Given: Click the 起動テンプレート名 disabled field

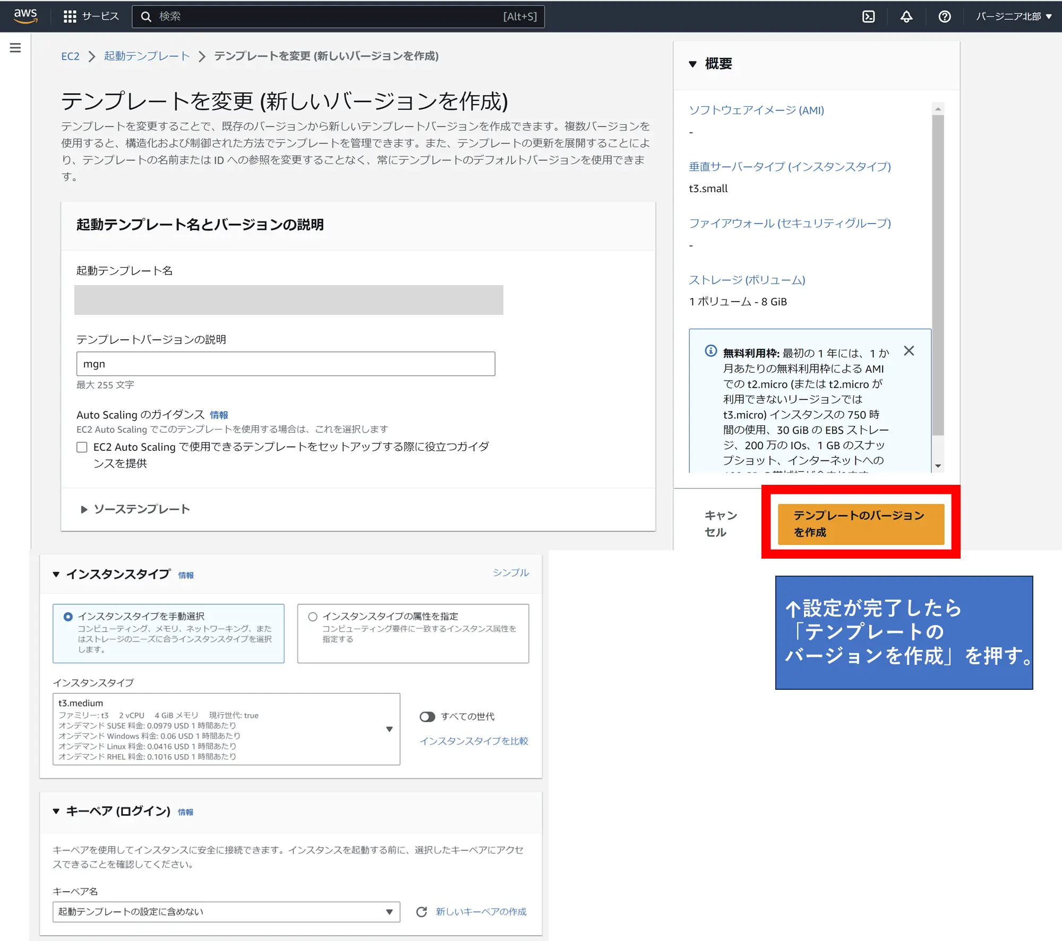Looking at the screenshot, I should pyautogui.click(x=289, y=300).
